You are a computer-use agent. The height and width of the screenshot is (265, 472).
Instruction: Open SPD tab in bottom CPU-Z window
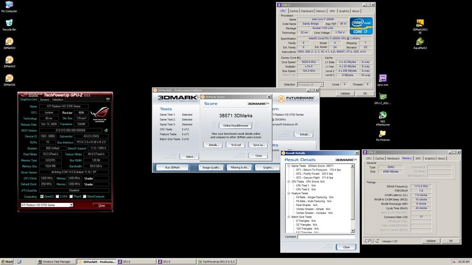pos(418,158)
